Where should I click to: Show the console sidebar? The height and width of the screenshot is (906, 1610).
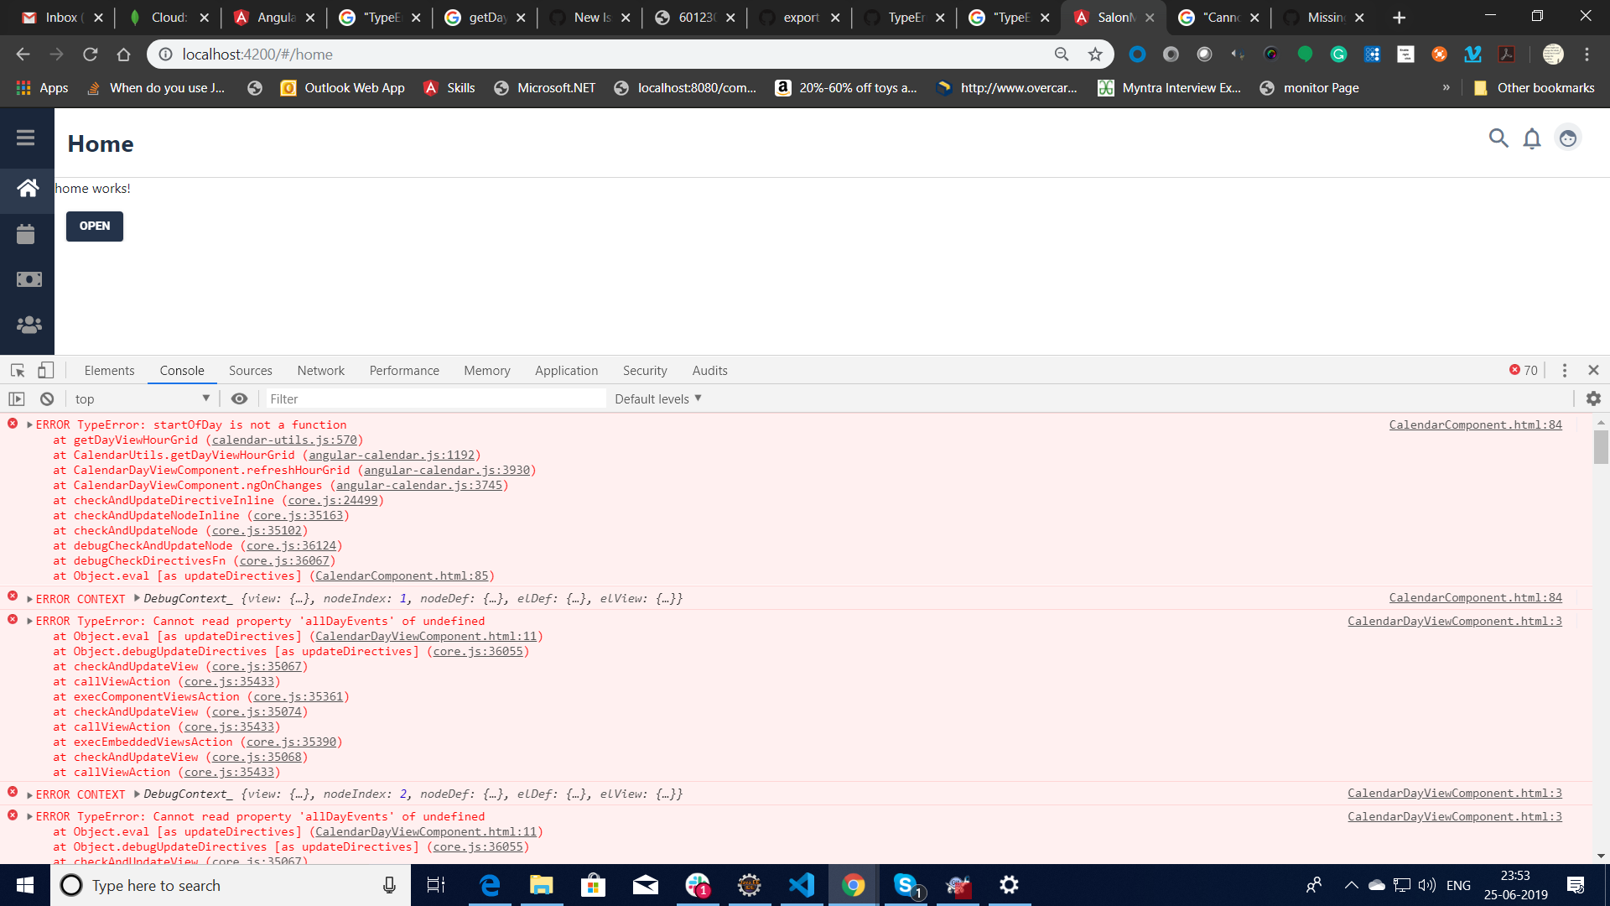pyautogui.click(x=17, y=399)
